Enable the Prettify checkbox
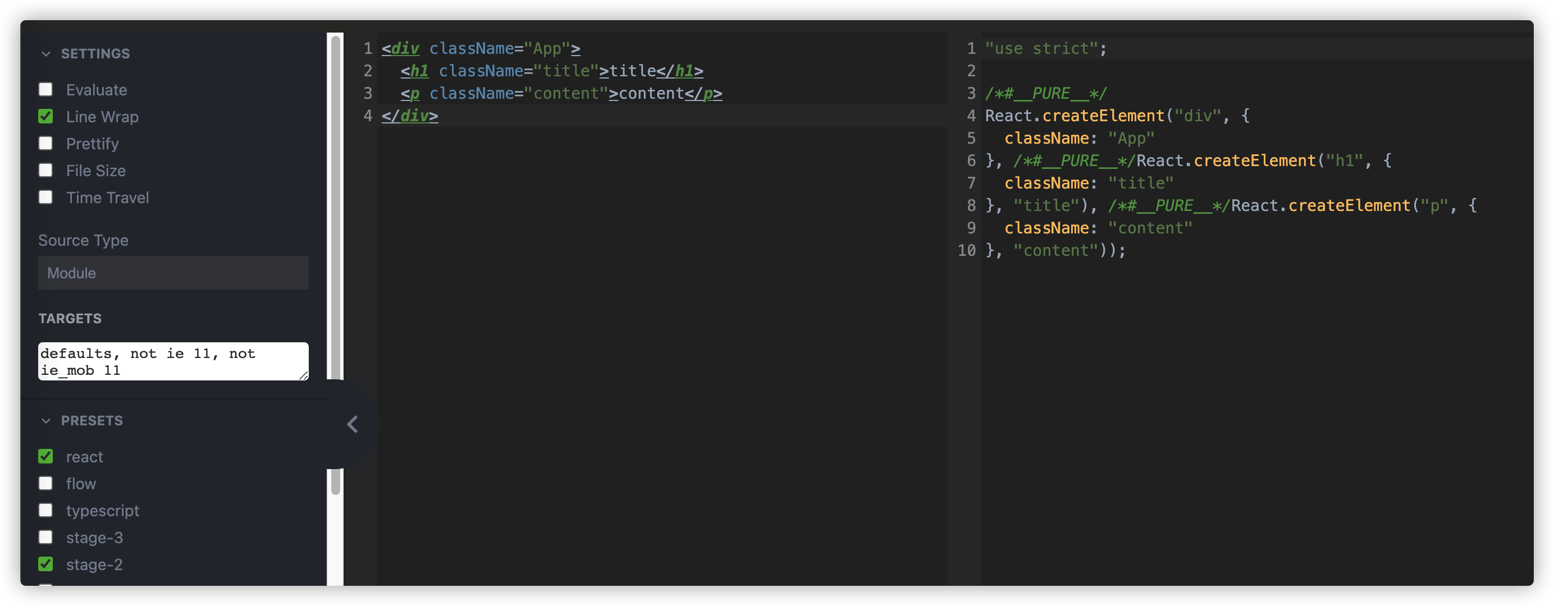 point(46,144)
